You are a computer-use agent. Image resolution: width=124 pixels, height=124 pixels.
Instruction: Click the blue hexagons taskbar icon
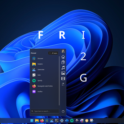pos(67,121)
